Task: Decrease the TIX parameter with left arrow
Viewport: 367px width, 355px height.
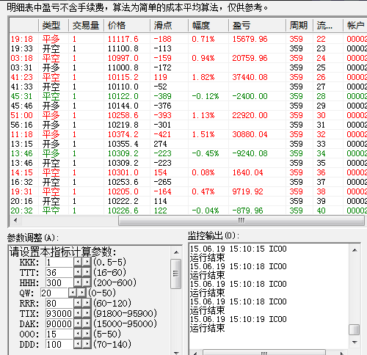Action: click(78, 313)
